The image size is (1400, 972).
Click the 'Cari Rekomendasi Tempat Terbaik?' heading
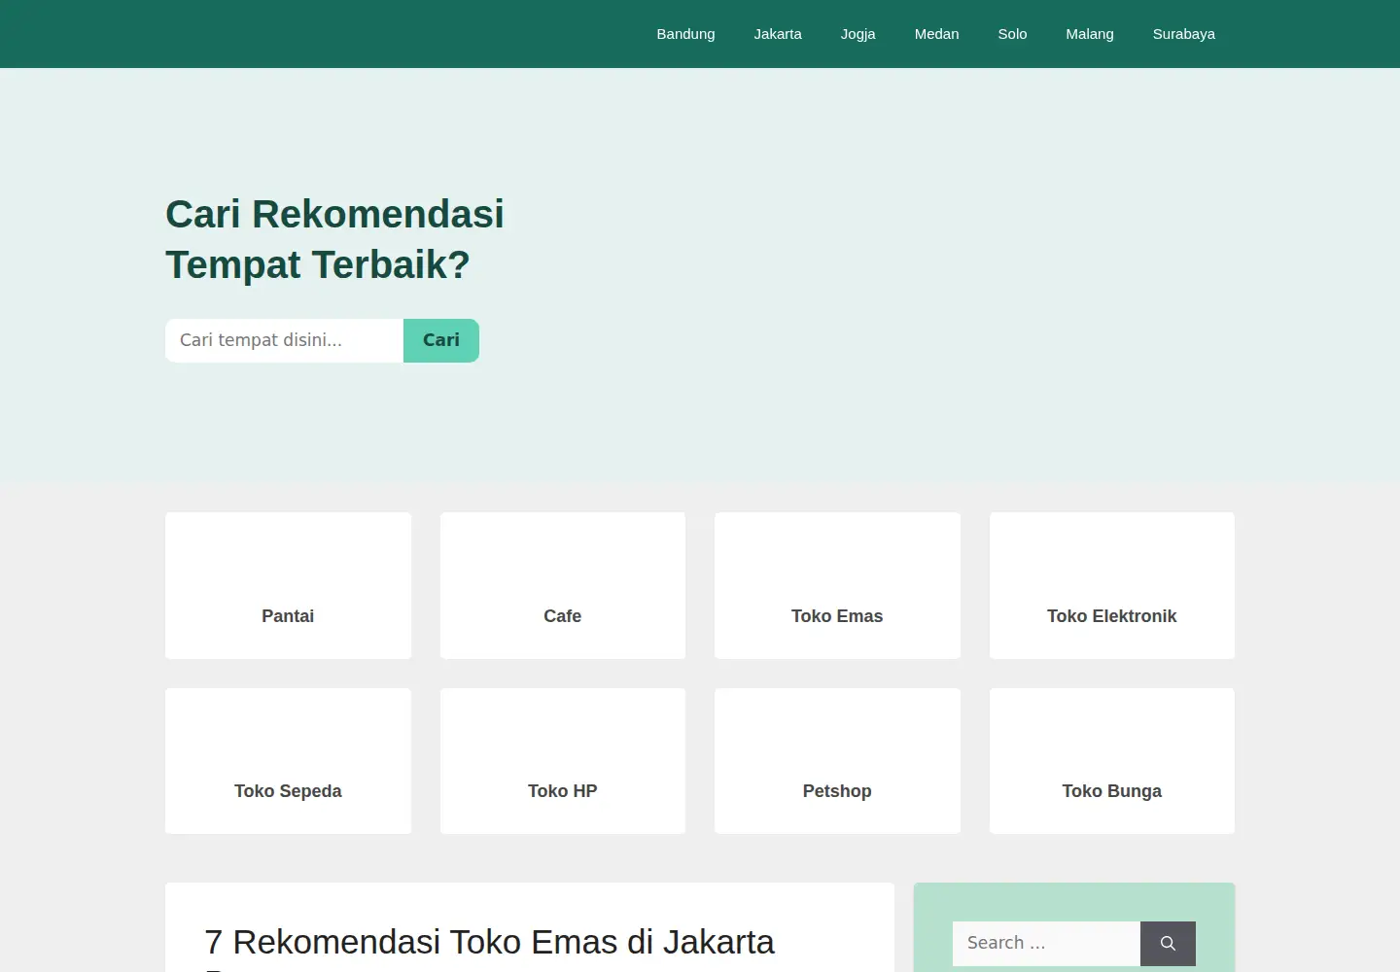point(334,239)
